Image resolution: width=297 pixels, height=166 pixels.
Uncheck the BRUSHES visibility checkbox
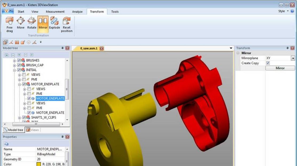click(19, 60)
